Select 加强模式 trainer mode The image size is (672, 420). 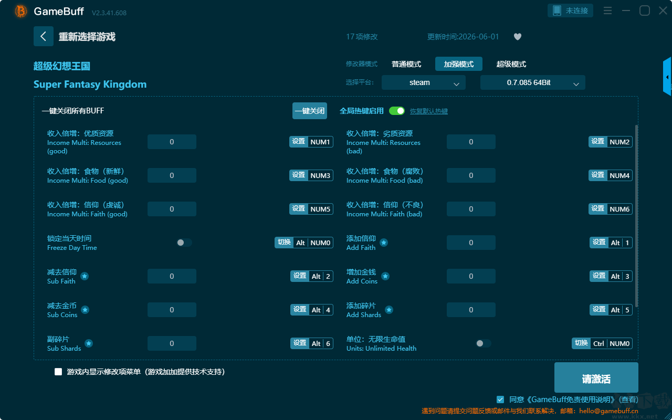[x=459, y=64]
